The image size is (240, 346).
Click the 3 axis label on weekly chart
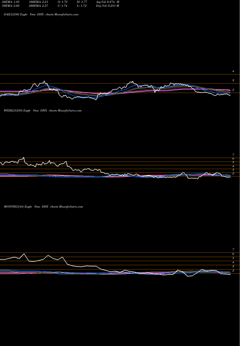pos(233,170)
